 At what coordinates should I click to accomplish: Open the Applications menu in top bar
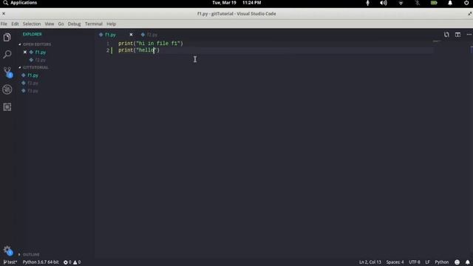[20, 3]
